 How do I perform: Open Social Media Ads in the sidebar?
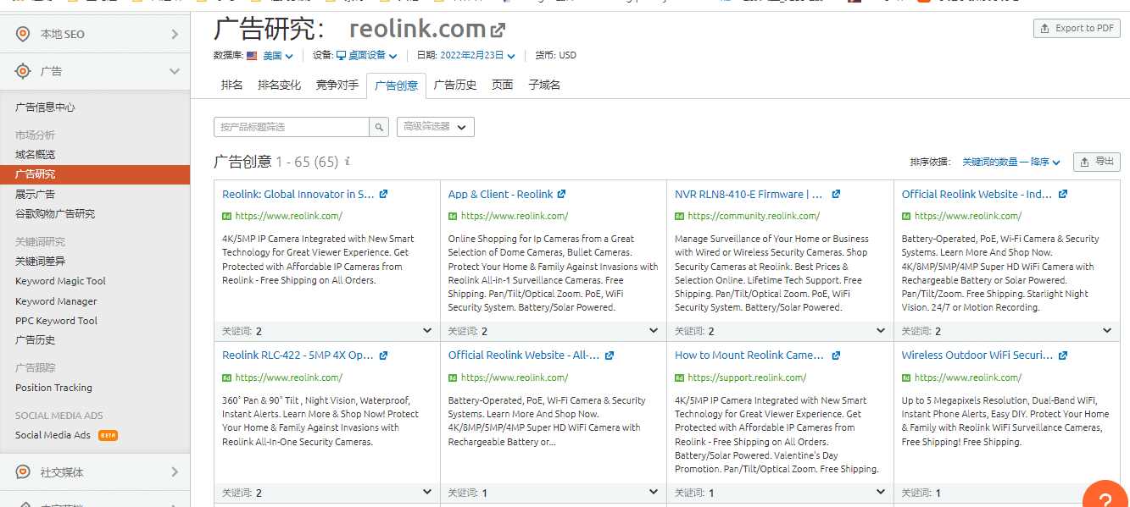coord(53,435)
